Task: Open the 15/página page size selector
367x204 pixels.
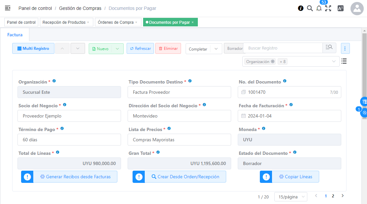Action: click(291, 197)
